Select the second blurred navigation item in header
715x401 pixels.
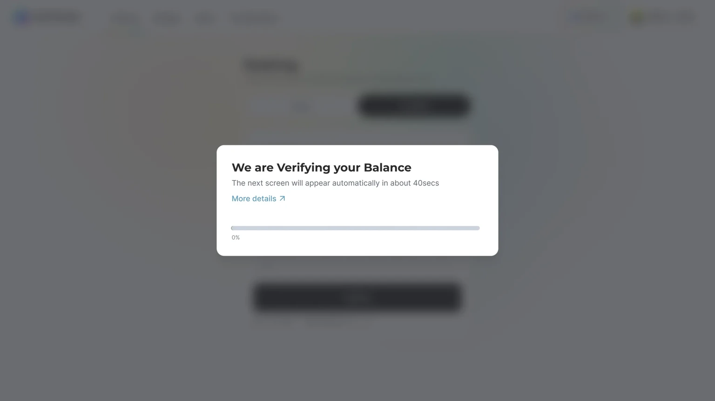pyautogui.click(x=166, y=18)
